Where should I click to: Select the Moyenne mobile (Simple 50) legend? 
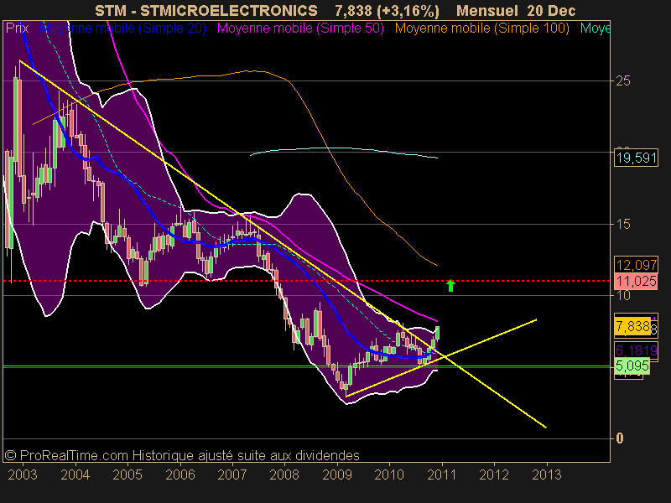[300, 29]
